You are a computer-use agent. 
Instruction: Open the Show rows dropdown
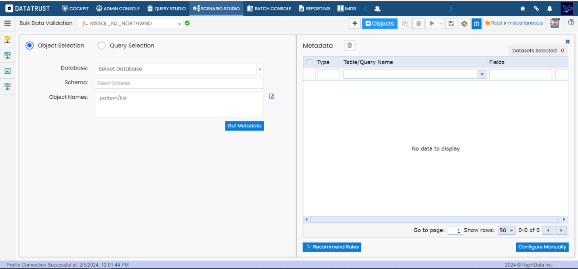point(507,230)
